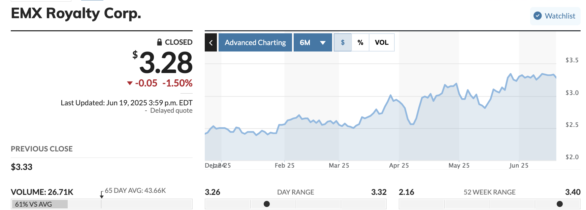Image resolution: width=586 pixels, height=210 pixels.
Task: Click the Feb 25 label on chart axis
Action: pyautogui.click(x=285, y=166)
